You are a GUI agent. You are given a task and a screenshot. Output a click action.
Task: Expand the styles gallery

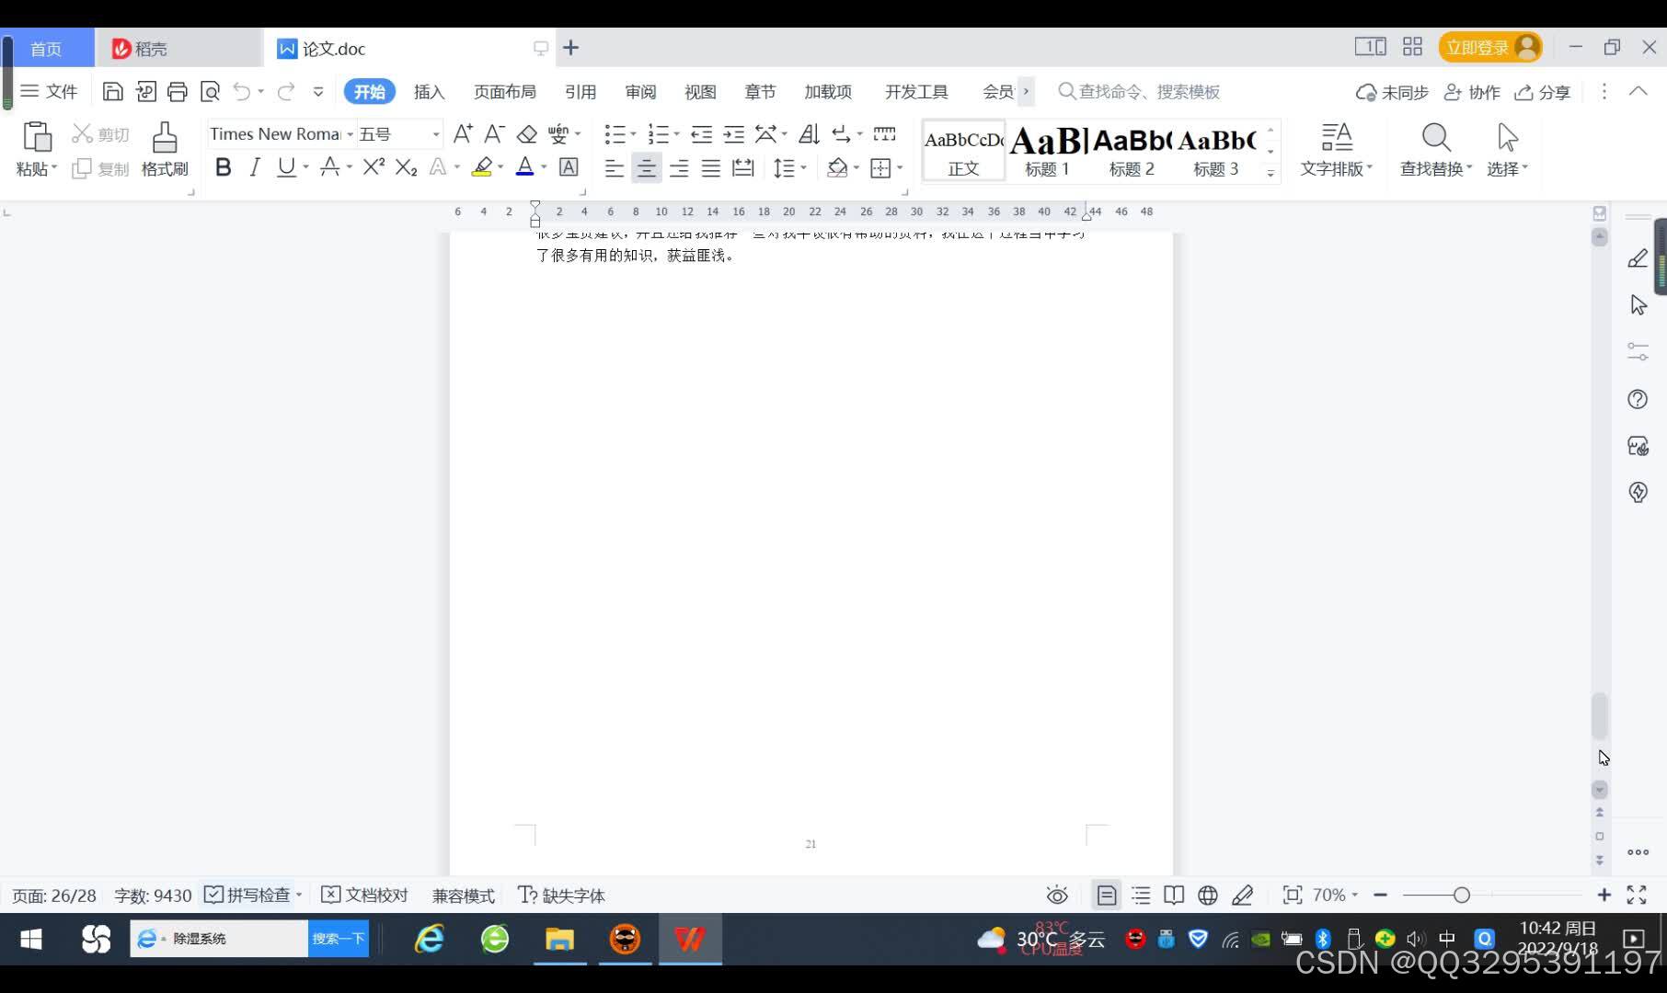tap(1270, 173)
